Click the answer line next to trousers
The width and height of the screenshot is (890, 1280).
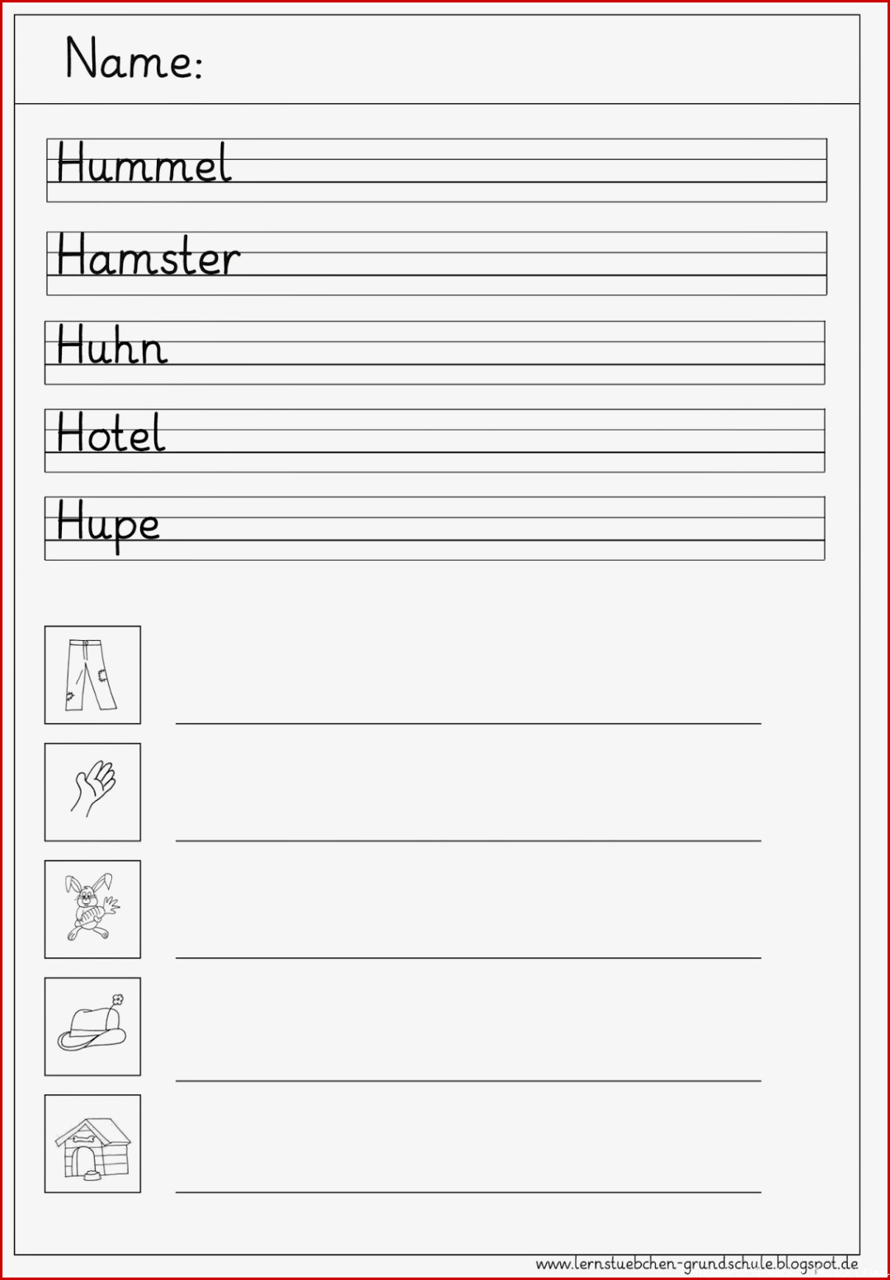pos(468,723)
